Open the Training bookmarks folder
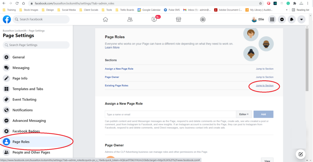 coord(9,10)
